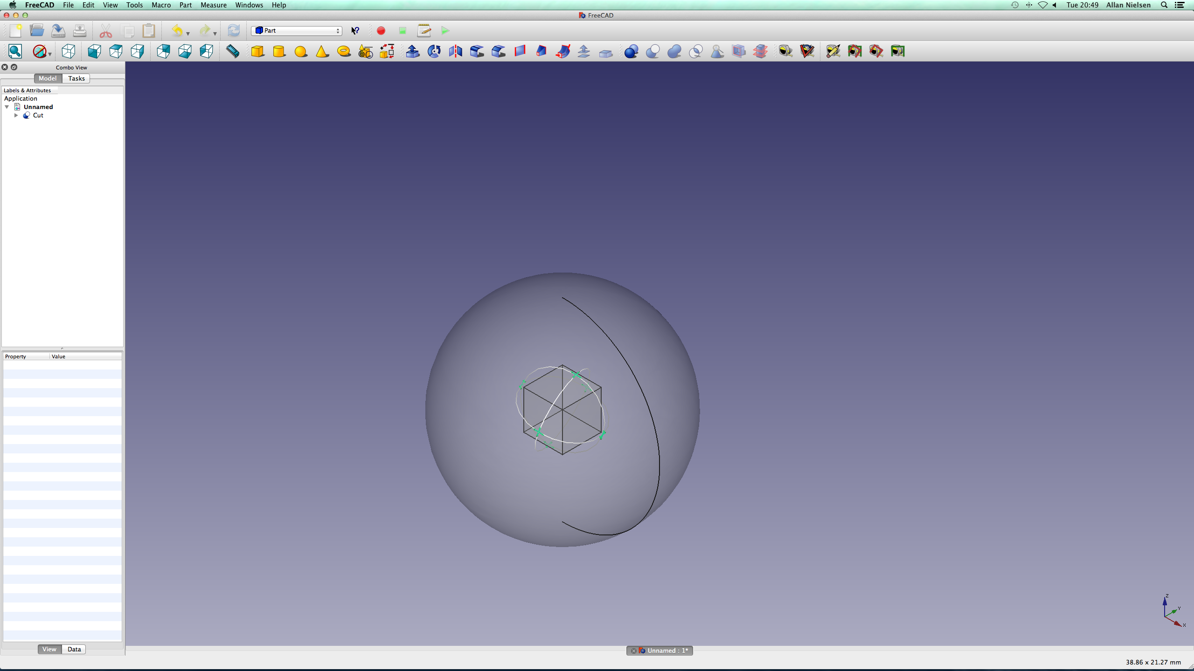The image size is (1194, 671).
Task: Apply chamfer to selected edges
Action: point(499,51)
